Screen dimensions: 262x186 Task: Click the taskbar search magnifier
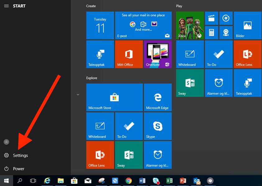pyautogui.click(x=20, y=181)
